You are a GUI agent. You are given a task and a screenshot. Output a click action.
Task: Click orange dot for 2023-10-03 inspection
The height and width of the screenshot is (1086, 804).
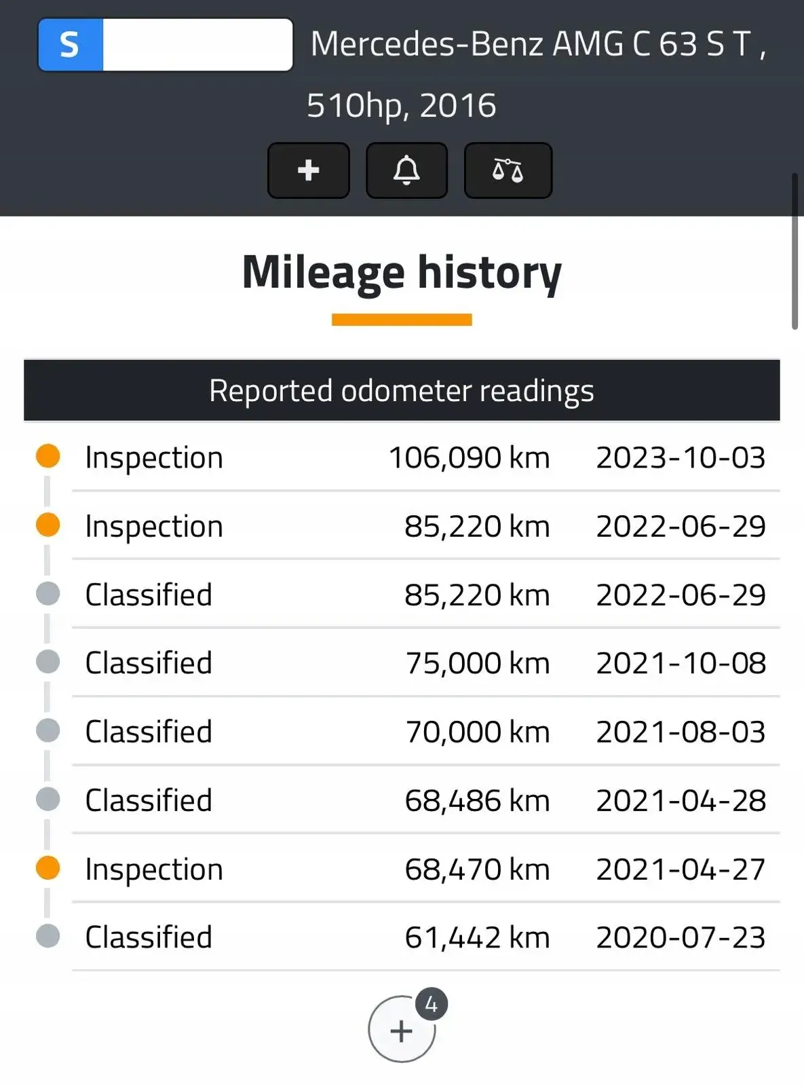tap(47, 456)
